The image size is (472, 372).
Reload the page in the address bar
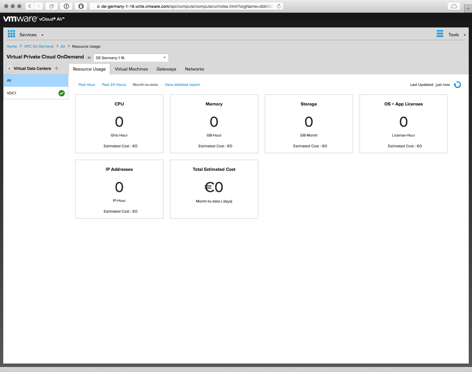point(279,6)
